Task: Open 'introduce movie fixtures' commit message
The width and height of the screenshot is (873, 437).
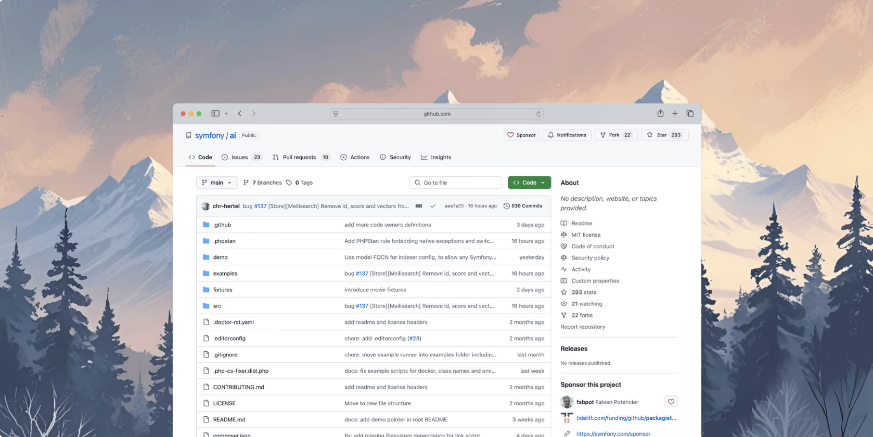Action: [x=375, y=290]
